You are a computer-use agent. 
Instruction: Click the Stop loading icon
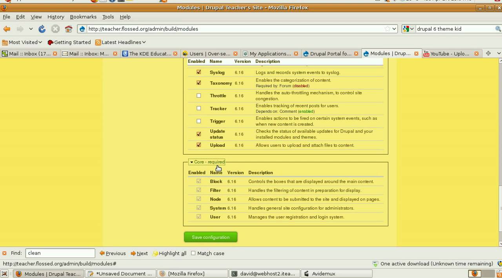[55, 29]
